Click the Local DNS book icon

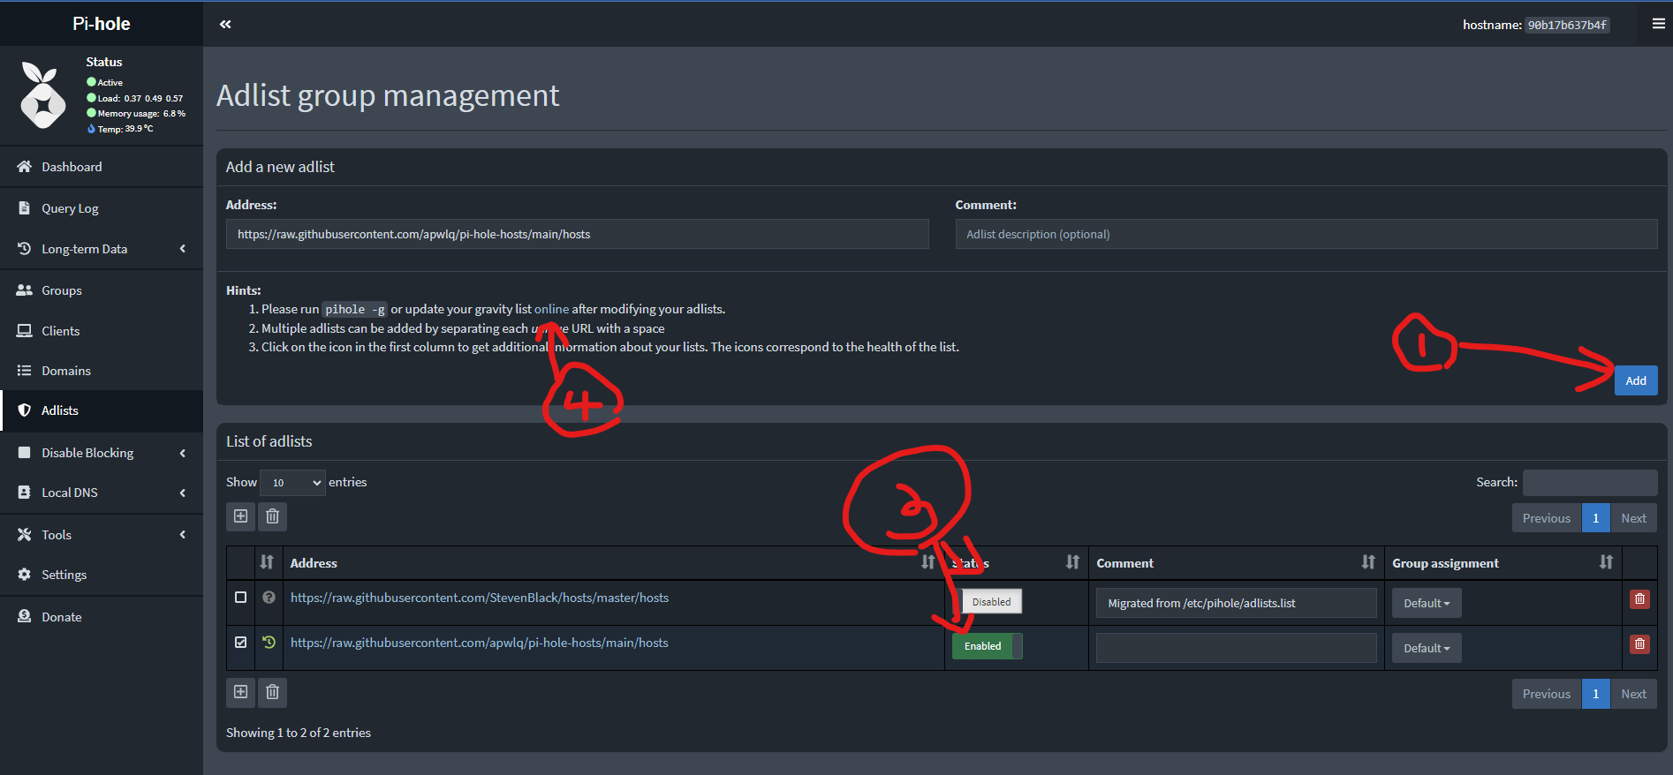click(x=25, y=493)
